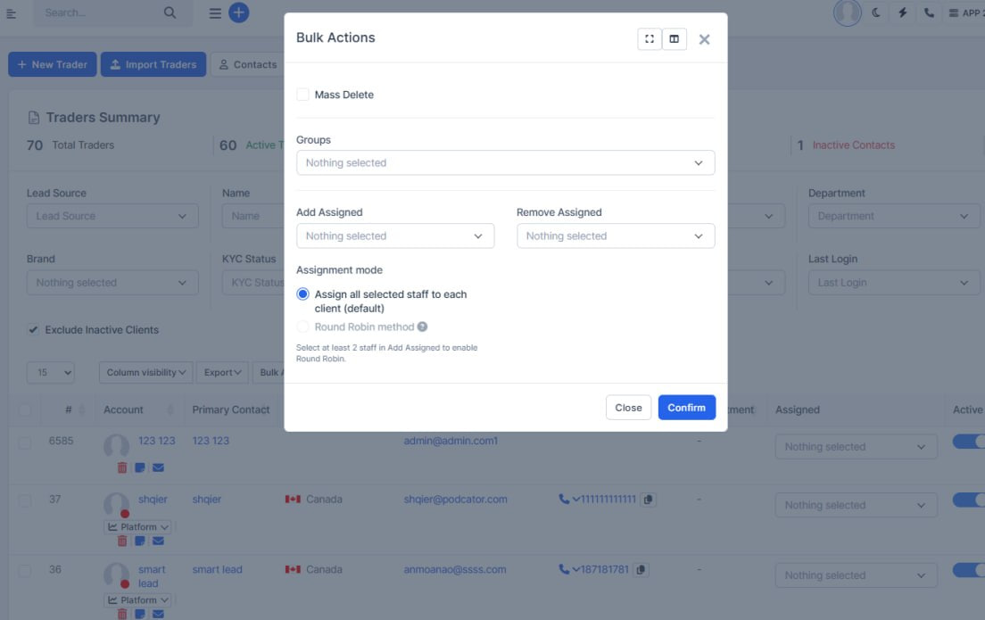Uncheck Exclude Inactive Clients
Screen dimensions: 985x620
(x=33, y=330)
